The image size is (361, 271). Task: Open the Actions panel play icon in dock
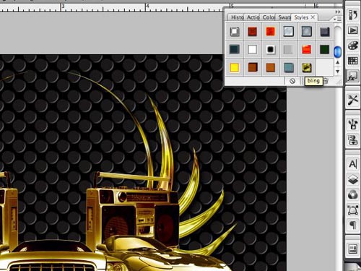353,30
